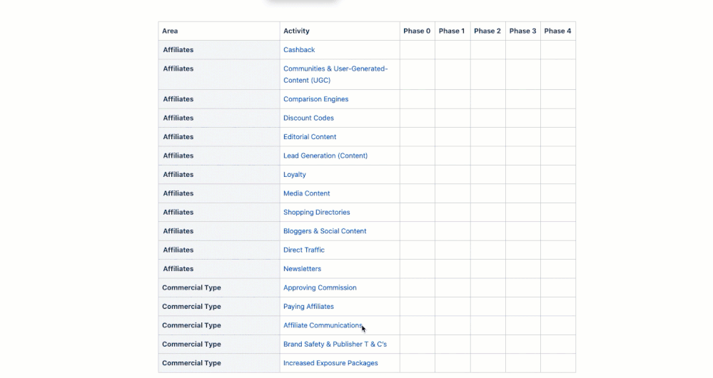Open Bloggers & Social Content link
This screenshot has height=378, width=713.
point(325,231)
